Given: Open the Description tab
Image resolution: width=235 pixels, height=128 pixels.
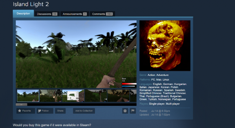Looking at the screenshot, I should point(23,13).
